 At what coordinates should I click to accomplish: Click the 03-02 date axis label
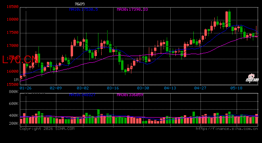[x=83, y=88]
